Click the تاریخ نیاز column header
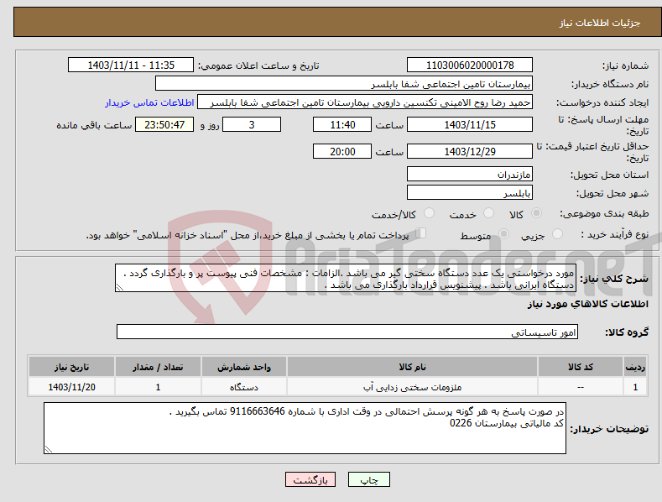 71,367
